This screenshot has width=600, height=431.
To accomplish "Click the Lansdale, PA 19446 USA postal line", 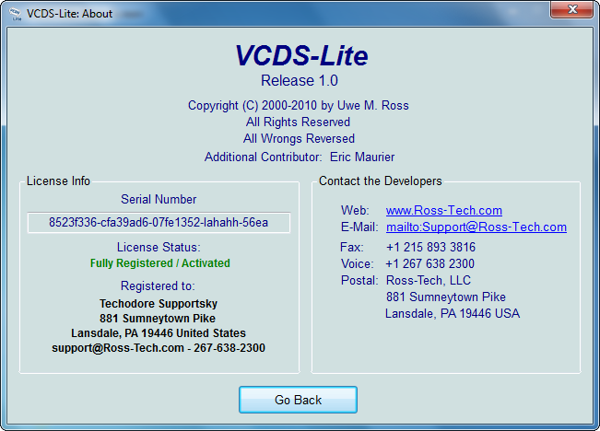I will coord(453,314).
